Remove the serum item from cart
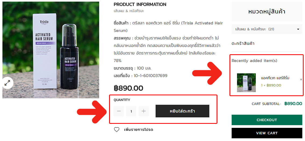The height and width of the screenshot is (141, 305). (301, 79)
